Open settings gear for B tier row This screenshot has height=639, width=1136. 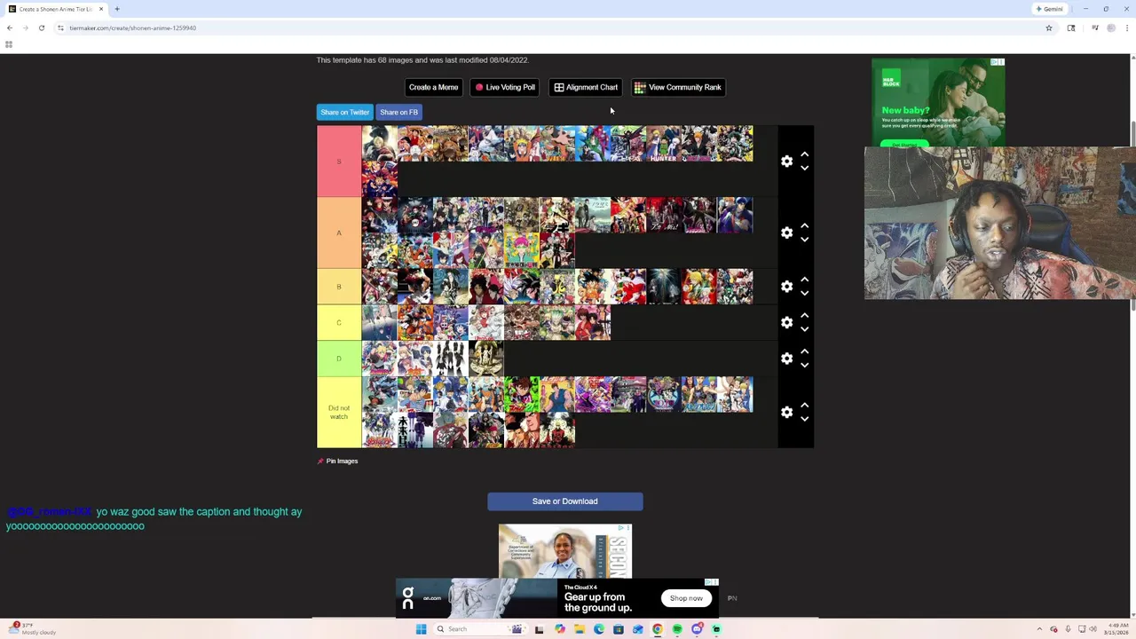(786, 287)
